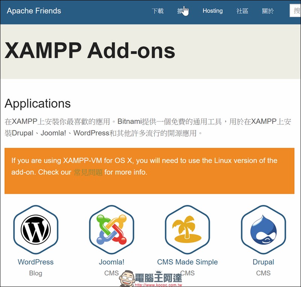Go to Apache Friends home link

pos(34,11)
